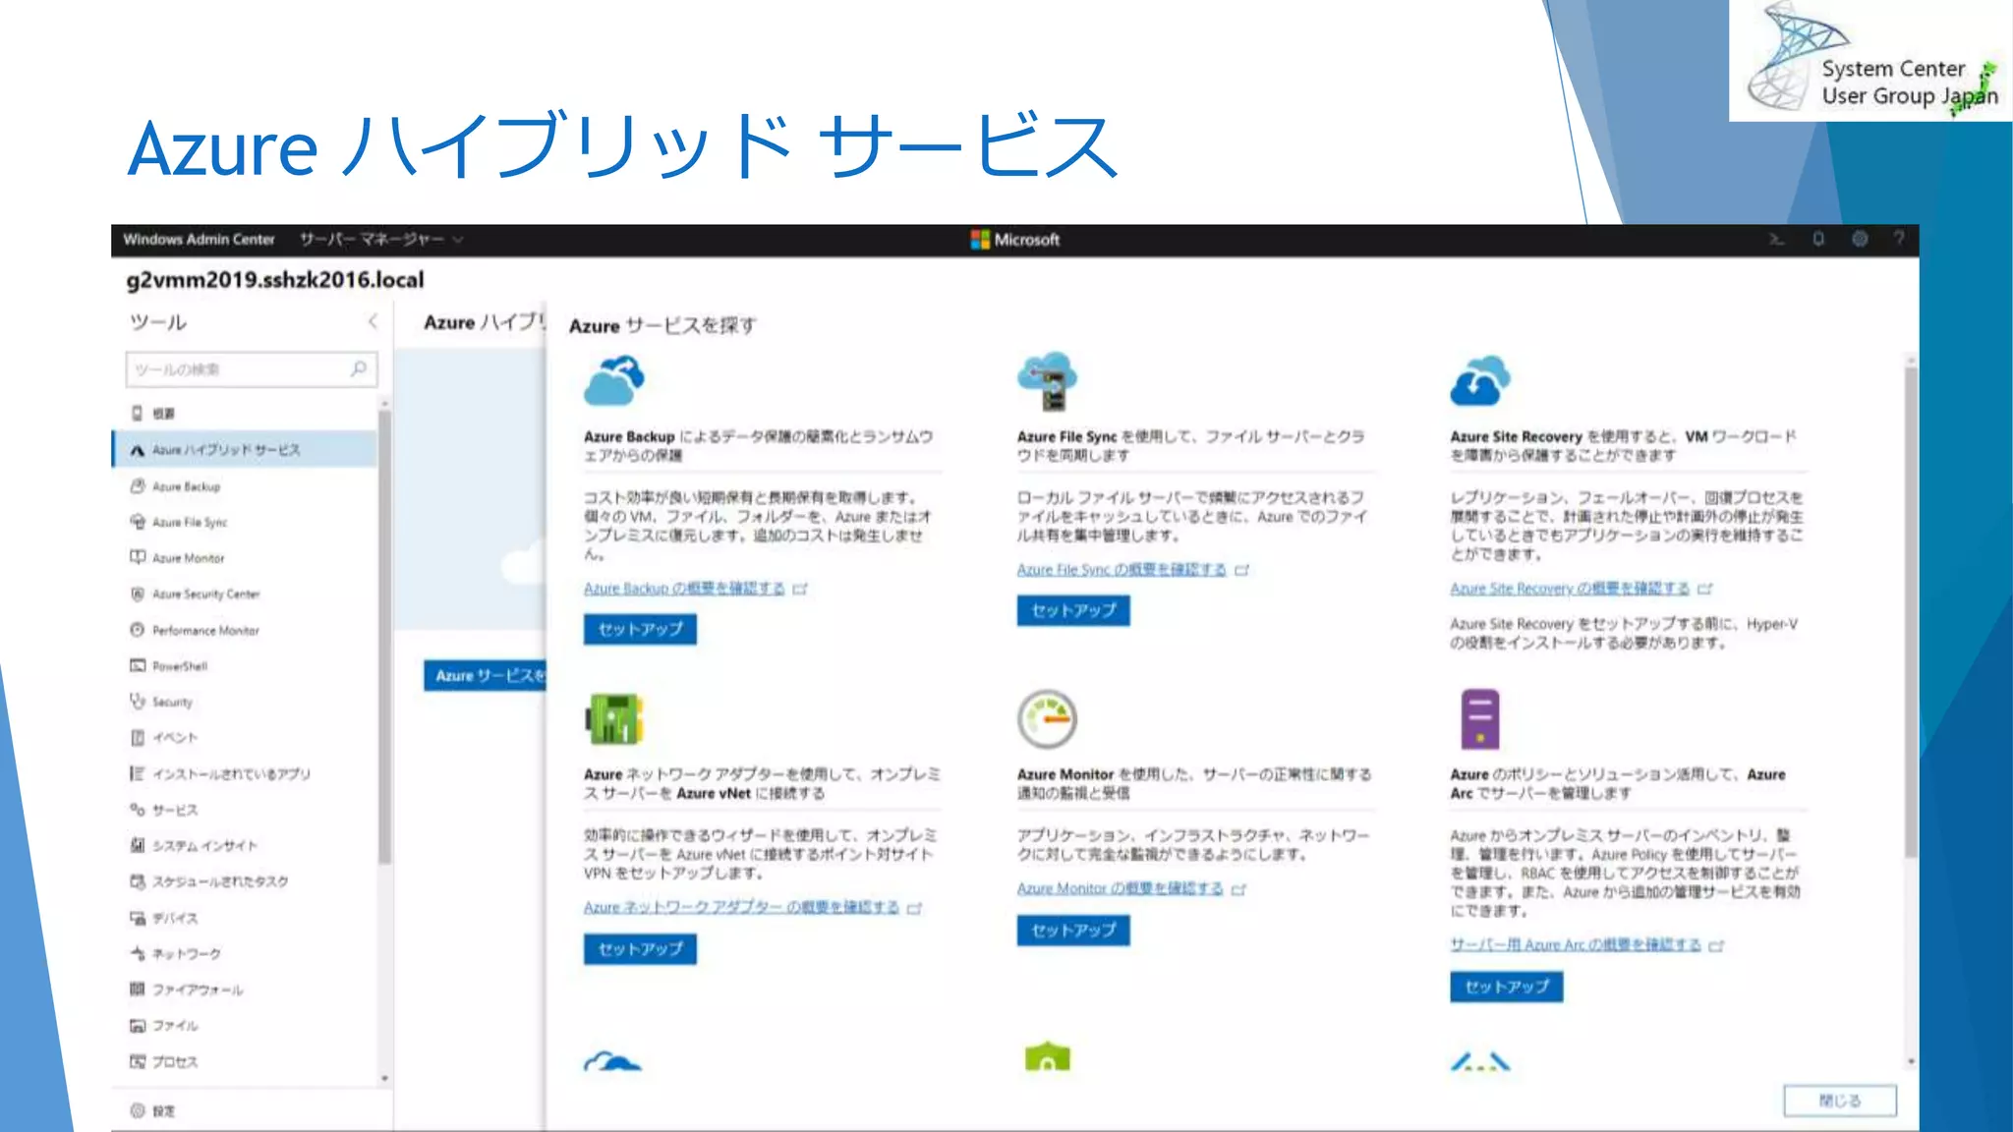Select Performance Monitor icon in sidebar
The image size is (2013, 1132).
click(x=138, y=630)
